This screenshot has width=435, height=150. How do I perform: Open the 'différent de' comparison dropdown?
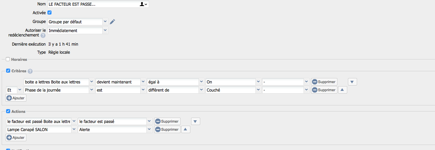click(x=175, y=90)
